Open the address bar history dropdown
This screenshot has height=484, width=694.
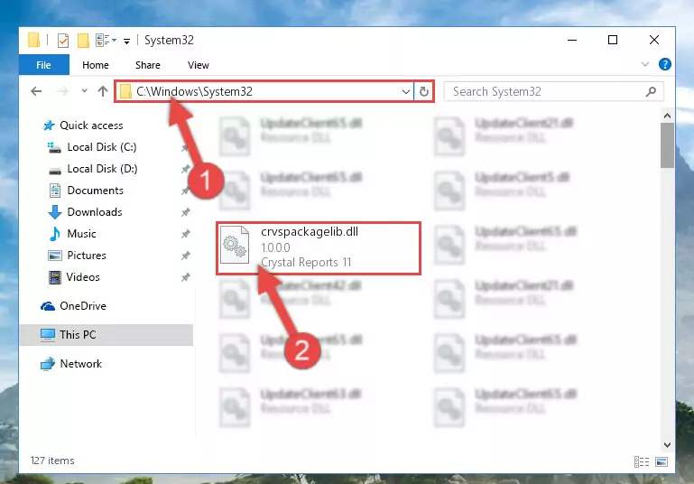405,92
